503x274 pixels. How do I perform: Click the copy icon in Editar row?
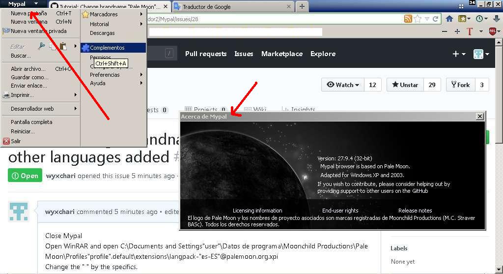pyautogui.click(x=53, y=47)
